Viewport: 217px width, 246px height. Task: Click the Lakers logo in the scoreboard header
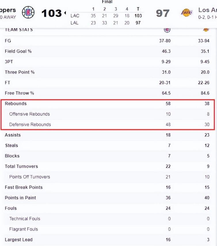(x=186, y=13)
